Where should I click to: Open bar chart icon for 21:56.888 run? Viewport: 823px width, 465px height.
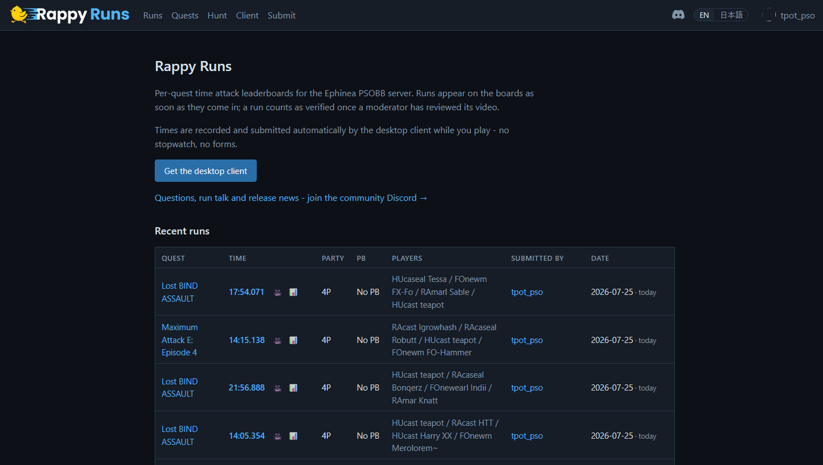293,388
